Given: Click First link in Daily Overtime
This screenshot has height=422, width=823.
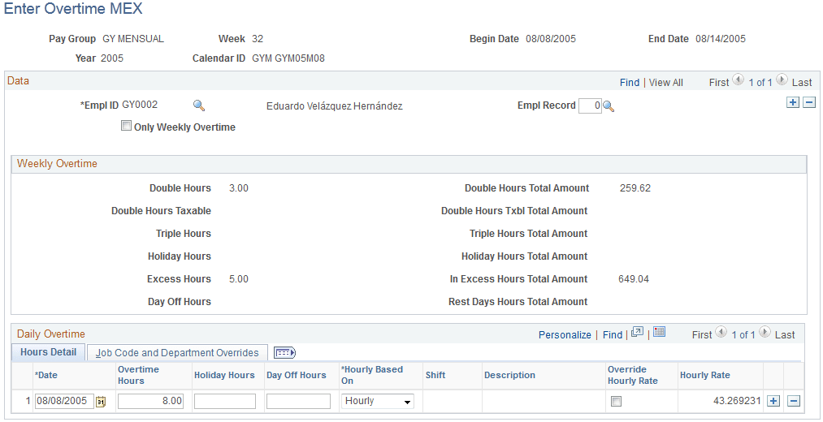Looking at the screenshot, I should [x=702, y=334].
